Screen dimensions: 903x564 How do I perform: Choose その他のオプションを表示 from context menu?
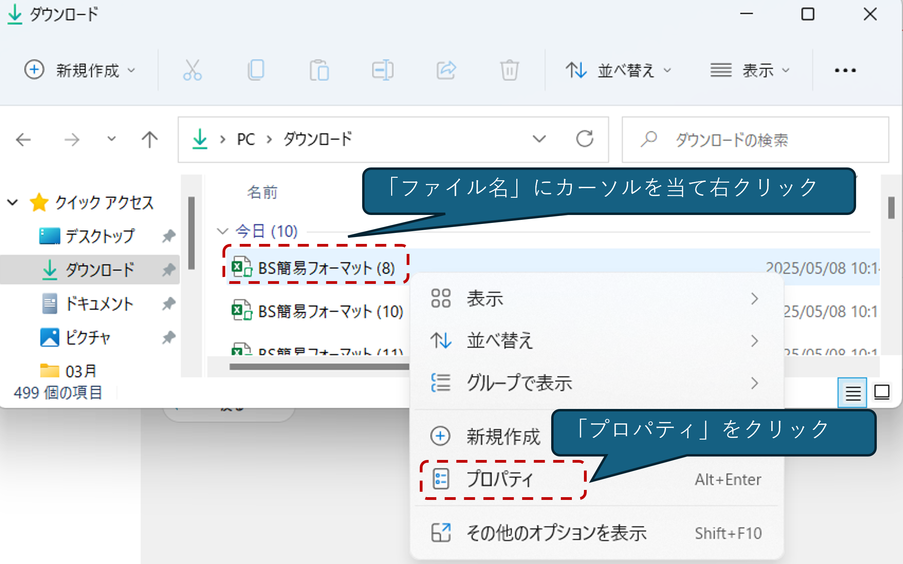[x=556, y=533]
